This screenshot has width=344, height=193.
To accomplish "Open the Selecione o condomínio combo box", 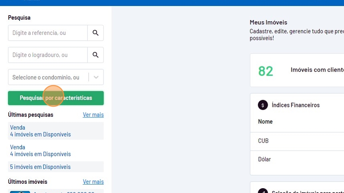I will pyautogui.click(x=56, y=77).
